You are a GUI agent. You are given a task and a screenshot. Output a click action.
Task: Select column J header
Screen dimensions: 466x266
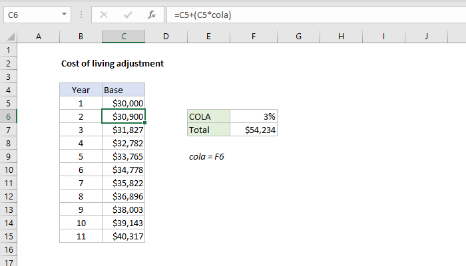(426, 37)
